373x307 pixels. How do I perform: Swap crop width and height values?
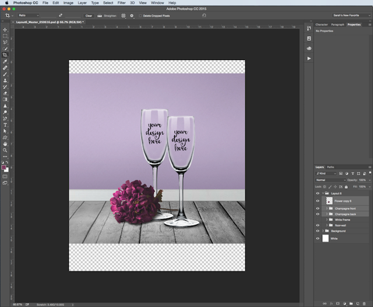(61, 15)
